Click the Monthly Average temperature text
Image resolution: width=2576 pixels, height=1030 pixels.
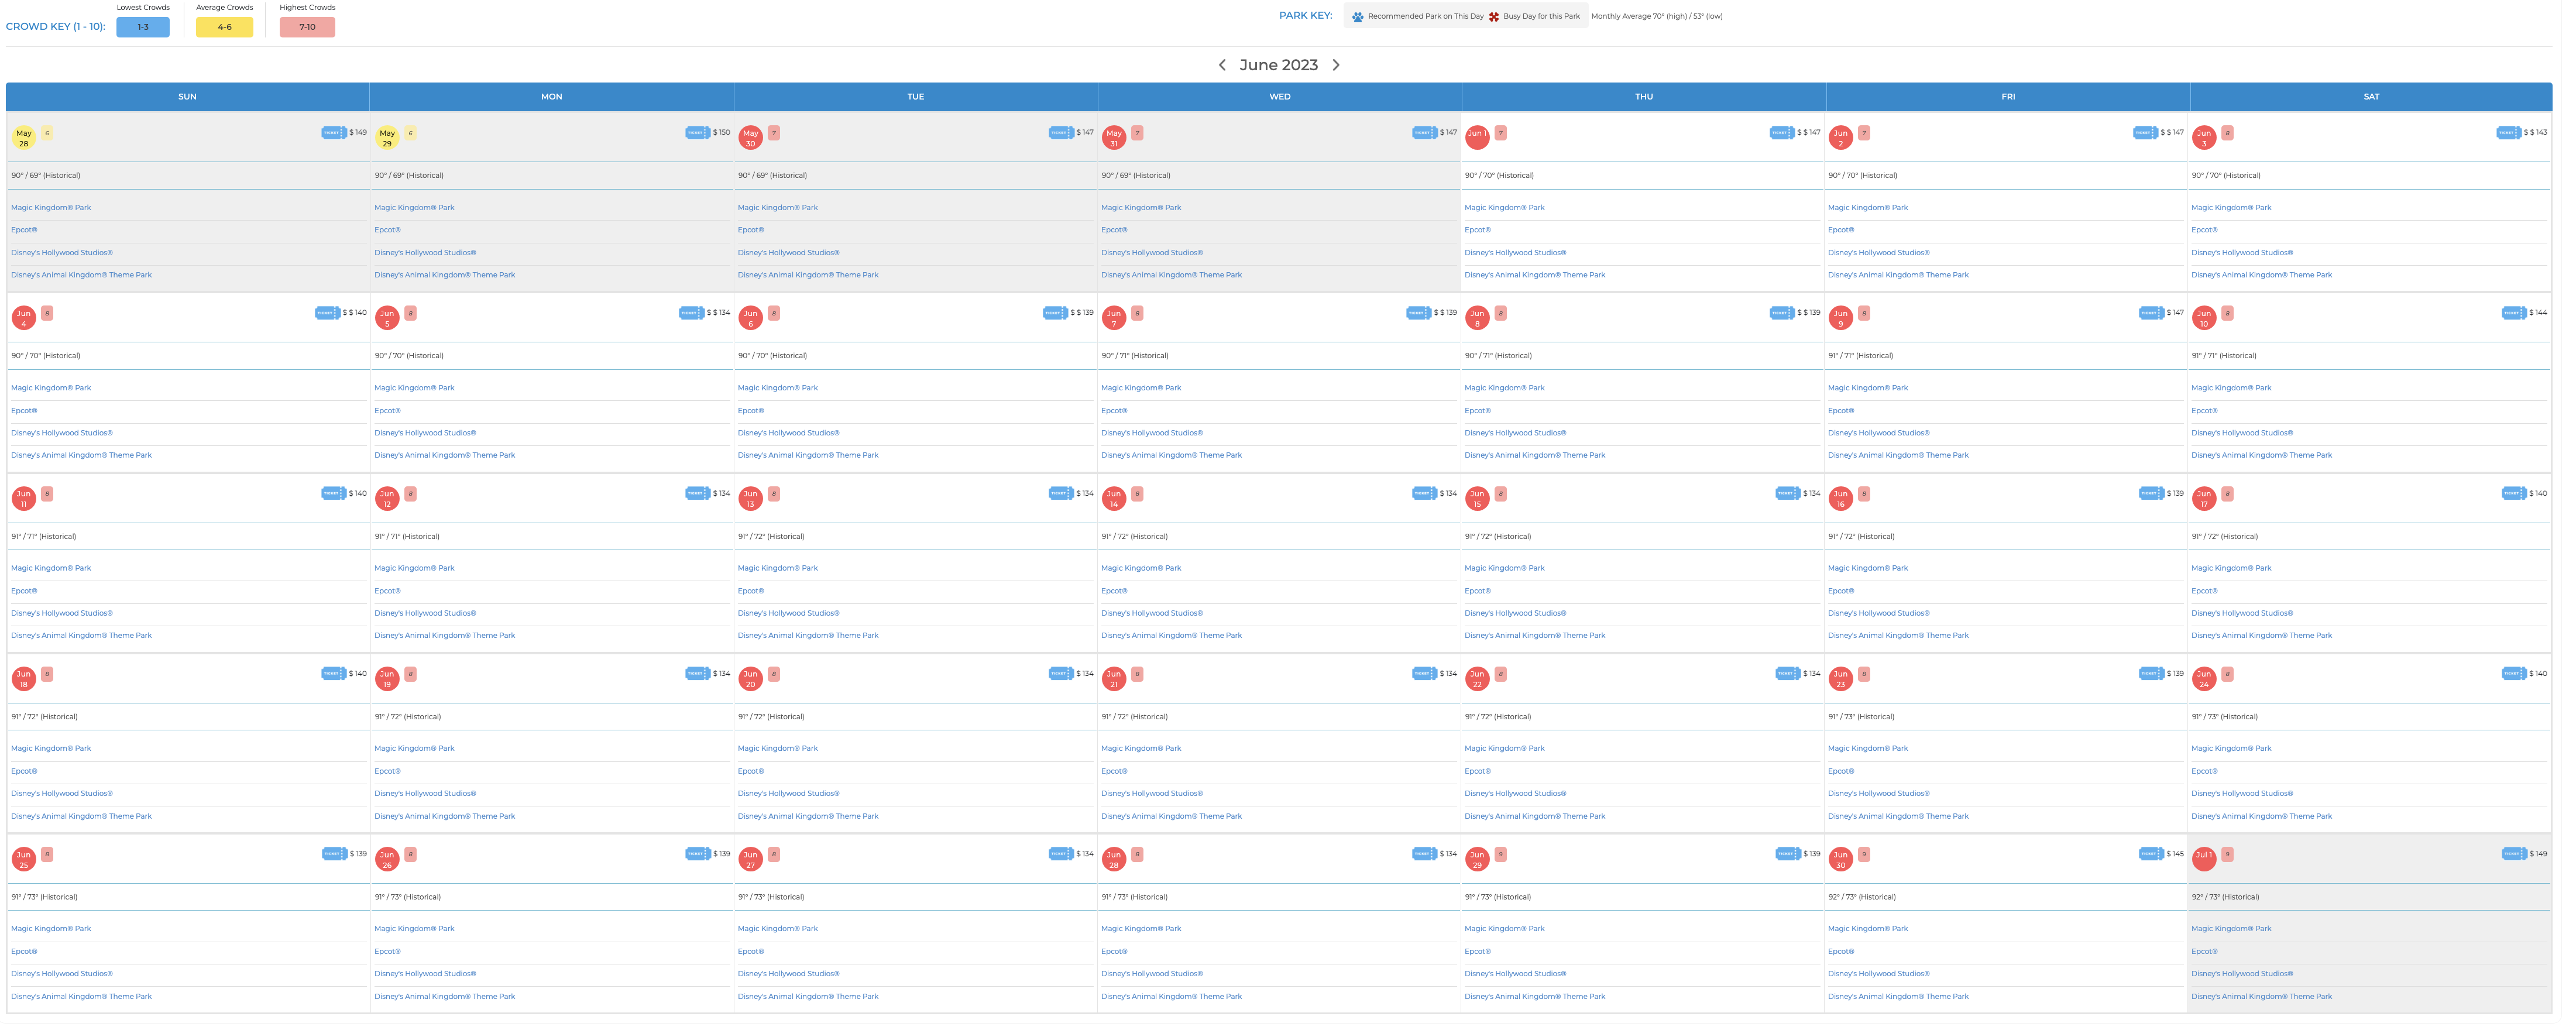(x=1656, y=16)
